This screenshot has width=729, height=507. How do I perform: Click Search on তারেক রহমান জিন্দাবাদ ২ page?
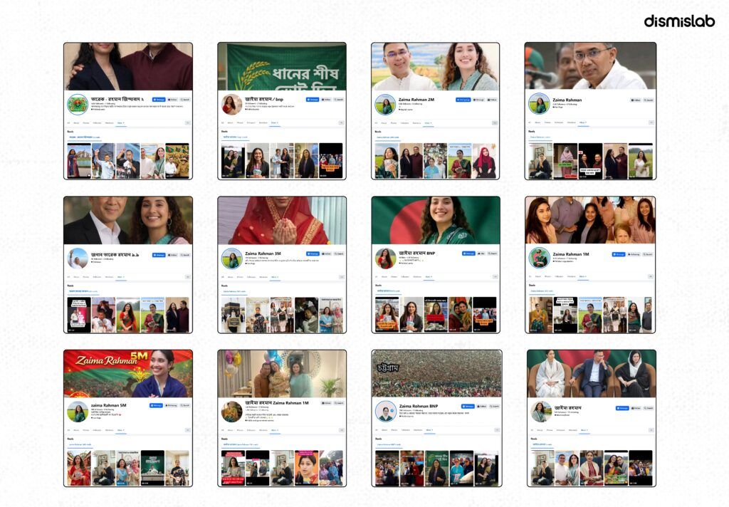point(185,100)
